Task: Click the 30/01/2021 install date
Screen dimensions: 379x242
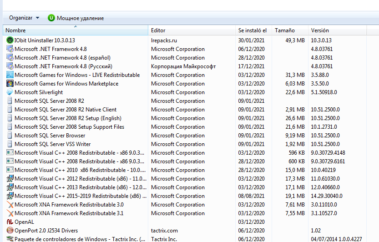Action: [251, 40]
